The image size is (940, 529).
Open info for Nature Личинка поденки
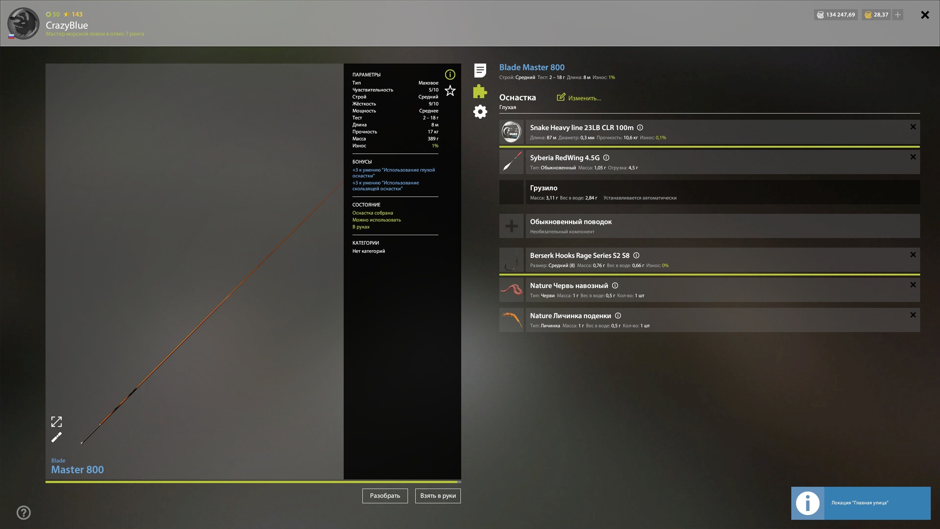pos(618,316)
